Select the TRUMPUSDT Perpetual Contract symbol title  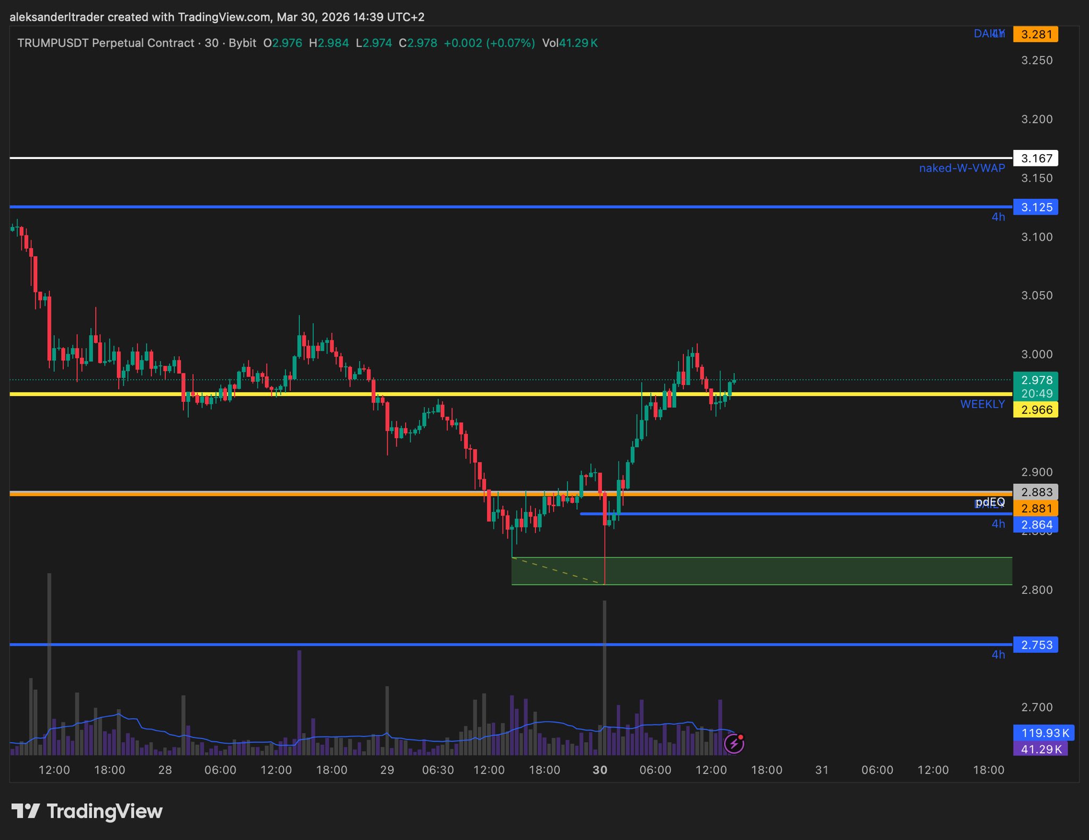click(x=105, y=43)
